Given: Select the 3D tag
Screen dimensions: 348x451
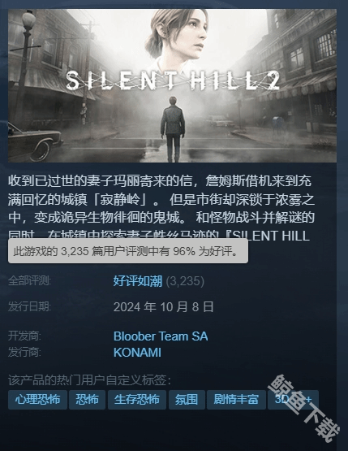Looking at the screenshot, I should pyautogui.click(x=283, y=400).
